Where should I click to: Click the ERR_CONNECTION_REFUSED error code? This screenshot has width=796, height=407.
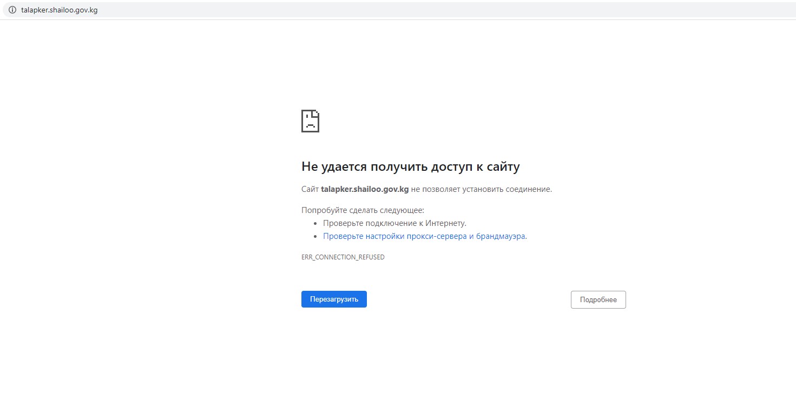343,257
